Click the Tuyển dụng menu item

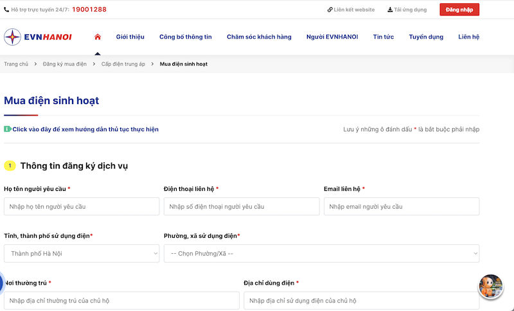[x=426, y=37]
